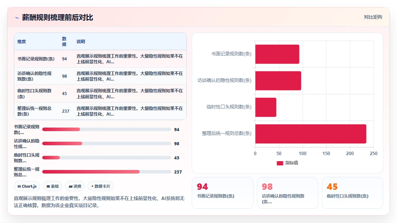Click the chart bar for 书面记录规则数(条)
Screen dimensions: 397x223
(x=277, y=54)
